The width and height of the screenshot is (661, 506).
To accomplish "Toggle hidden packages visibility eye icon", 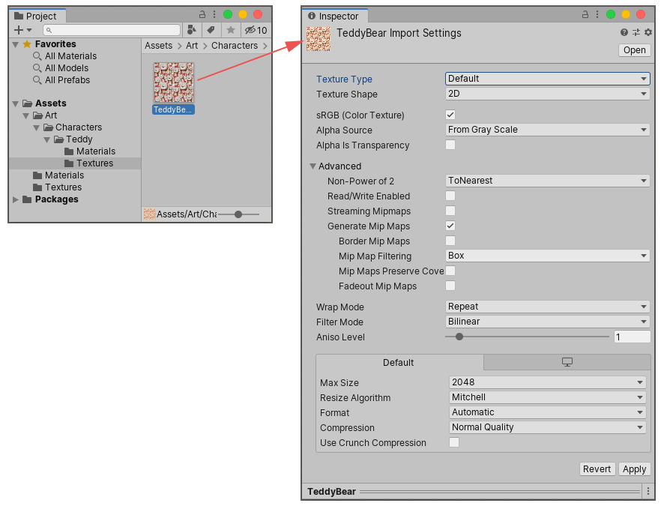I will click(251, 30).
